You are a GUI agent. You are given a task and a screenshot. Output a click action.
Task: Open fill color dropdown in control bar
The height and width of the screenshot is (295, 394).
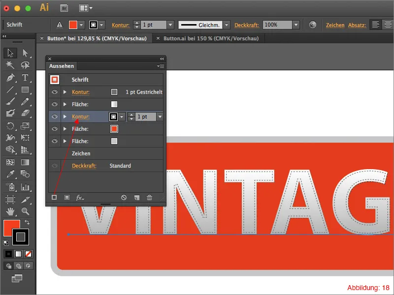pyautogui.click(x=81, y=25)
